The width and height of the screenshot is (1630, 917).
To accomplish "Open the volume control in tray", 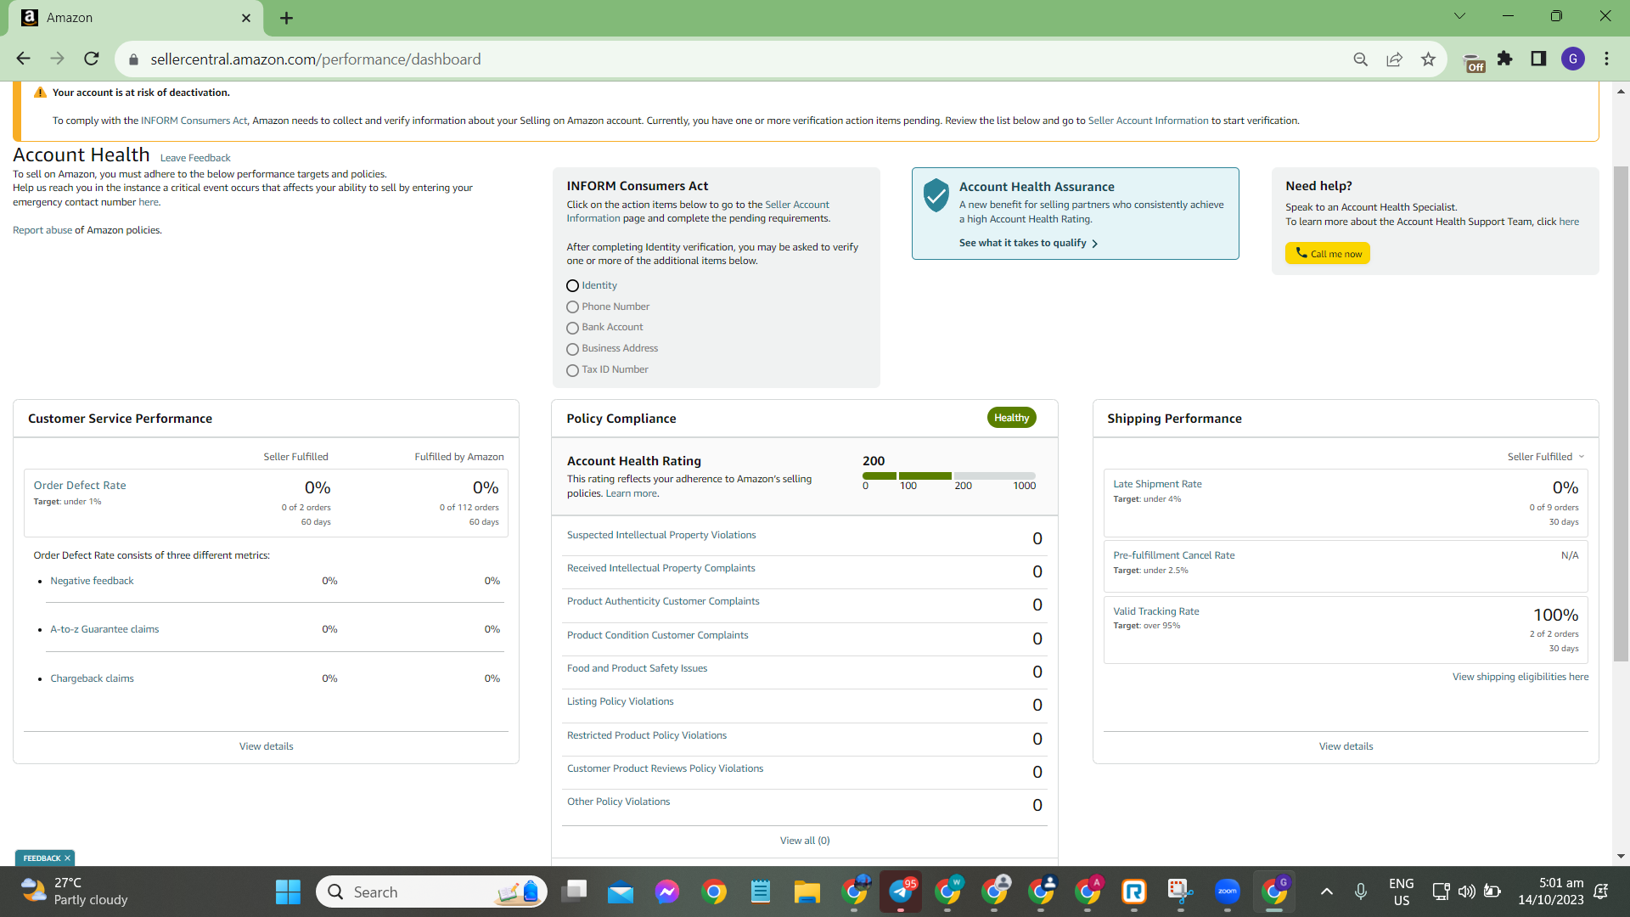I will point(1467,892).
